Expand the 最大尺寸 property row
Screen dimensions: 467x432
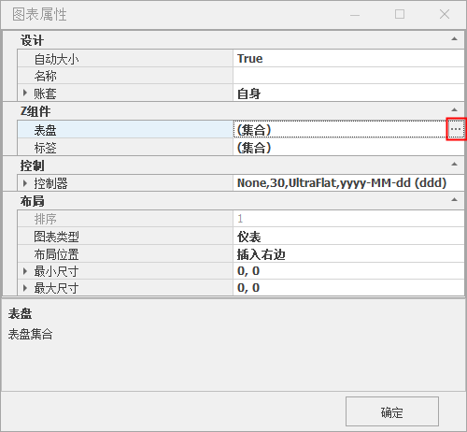point(25,288)
